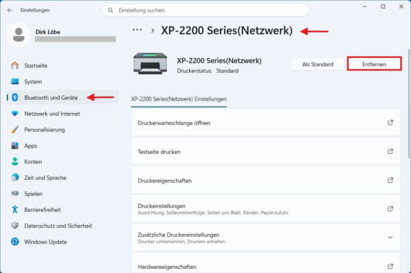This screenshot has width=411, height=273.
Task: Click the user name Dirk Löbe
Action: (x=48, y=32)
